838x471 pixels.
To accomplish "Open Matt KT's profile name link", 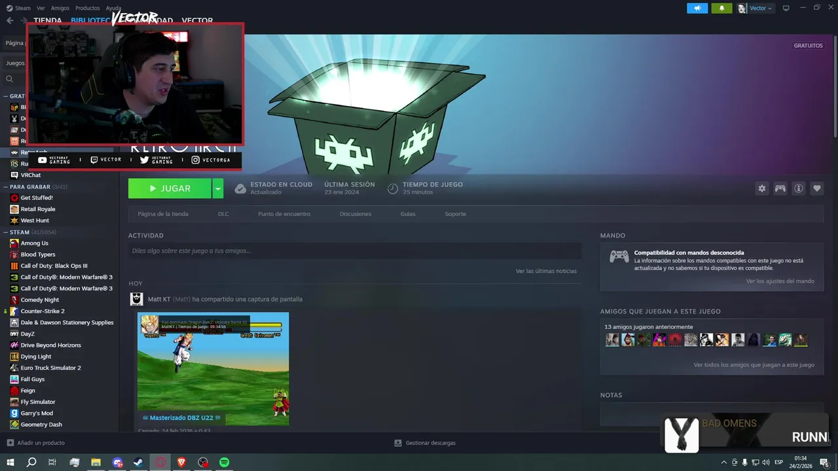I will pyautogui.click(x=159, y=299).
